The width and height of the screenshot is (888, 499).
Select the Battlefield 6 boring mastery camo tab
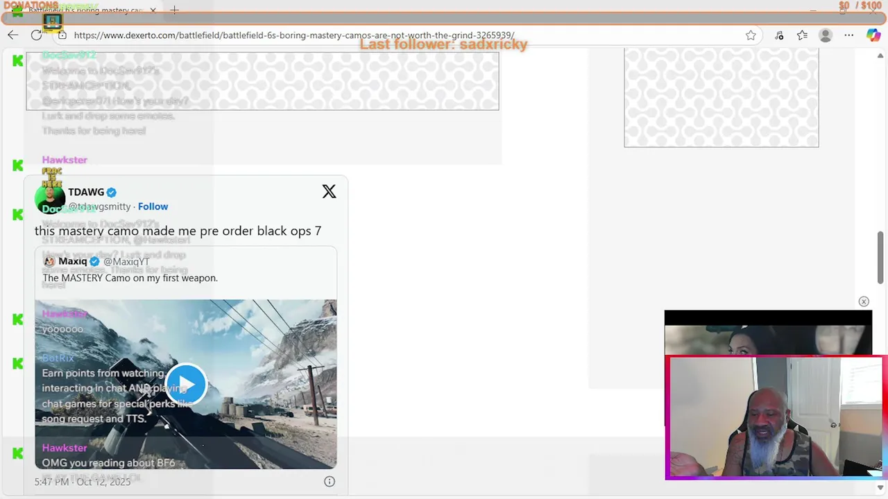coord(85,10)
